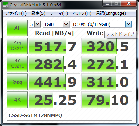Open the テーマ(T) menu
This screenshot has height=126, width=139.
[x=59, y=13]
